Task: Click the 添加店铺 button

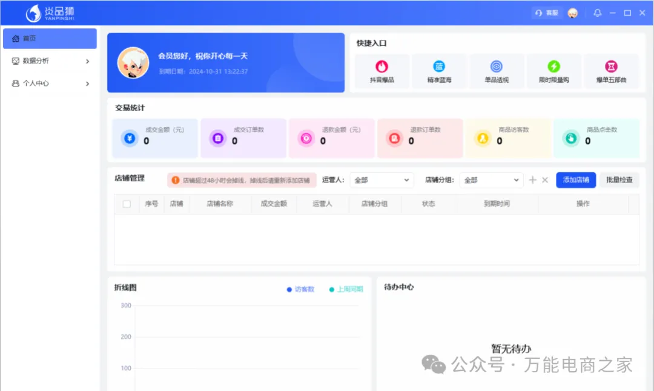Action: pyautogui.click(x=575, y=180)
